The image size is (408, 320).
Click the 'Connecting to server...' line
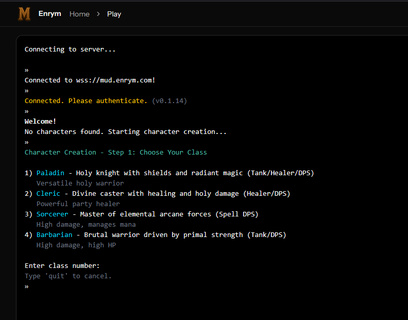[70, 49]
